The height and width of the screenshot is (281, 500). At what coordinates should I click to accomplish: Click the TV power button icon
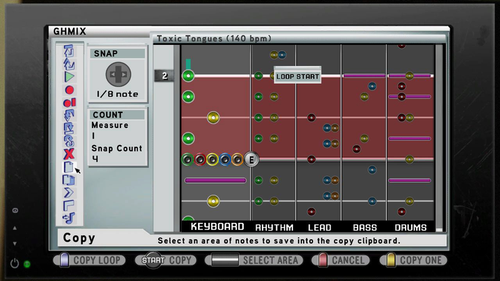[x=14, y=264]
